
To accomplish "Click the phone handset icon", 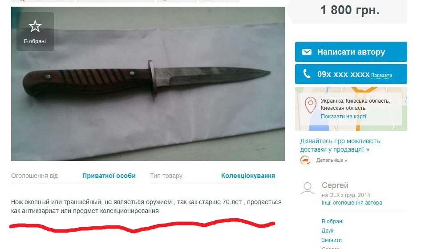I will click(x=307, y=74).
